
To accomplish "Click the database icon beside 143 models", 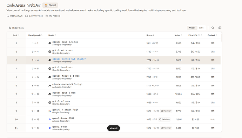I will [x=47, y=16].
